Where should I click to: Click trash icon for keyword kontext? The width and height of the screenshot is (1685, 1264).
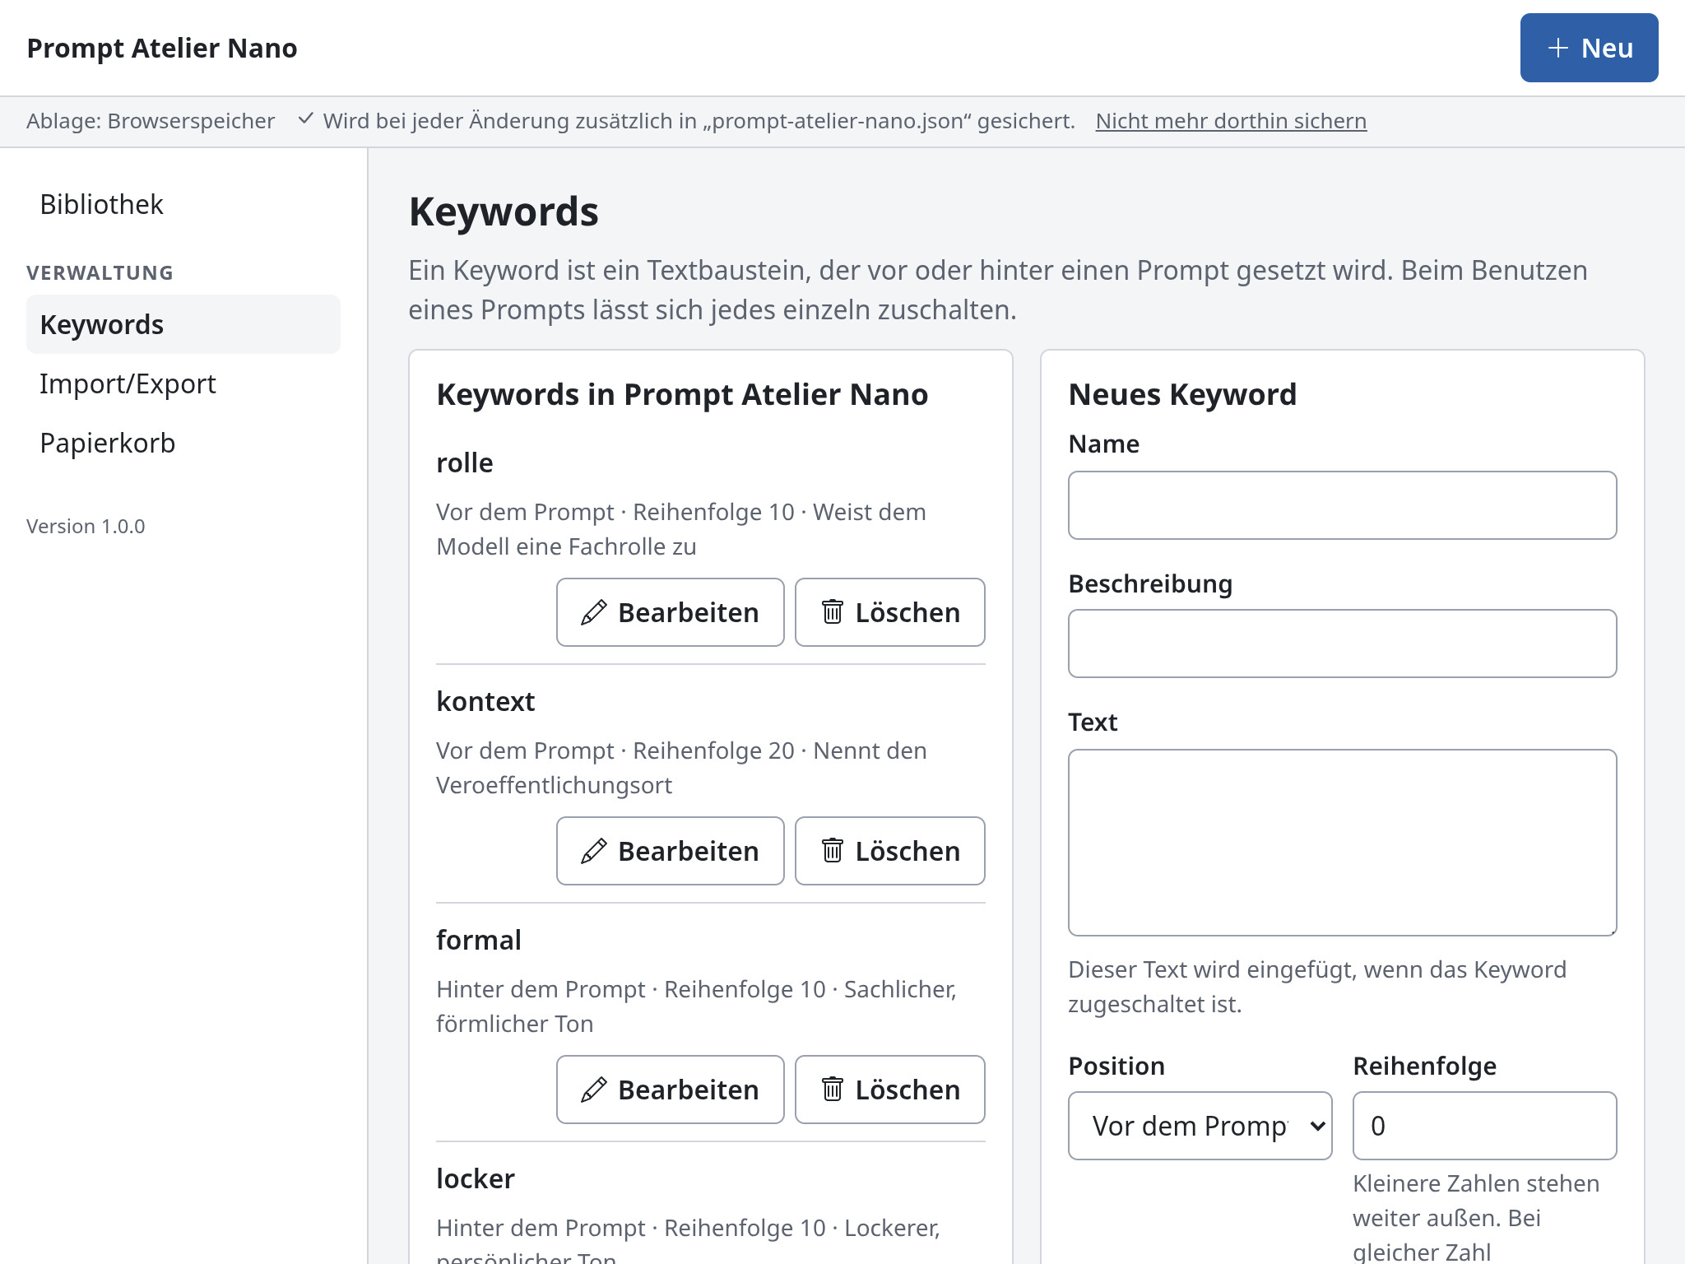click(833, 850)
